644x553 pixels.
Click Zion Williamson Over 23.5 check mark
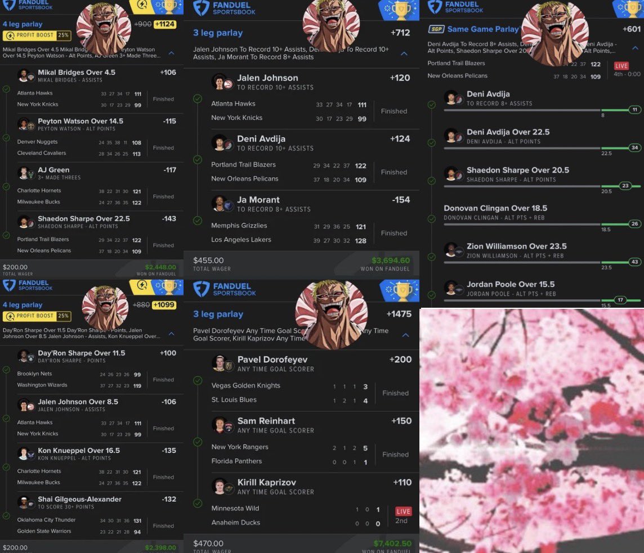431,257
